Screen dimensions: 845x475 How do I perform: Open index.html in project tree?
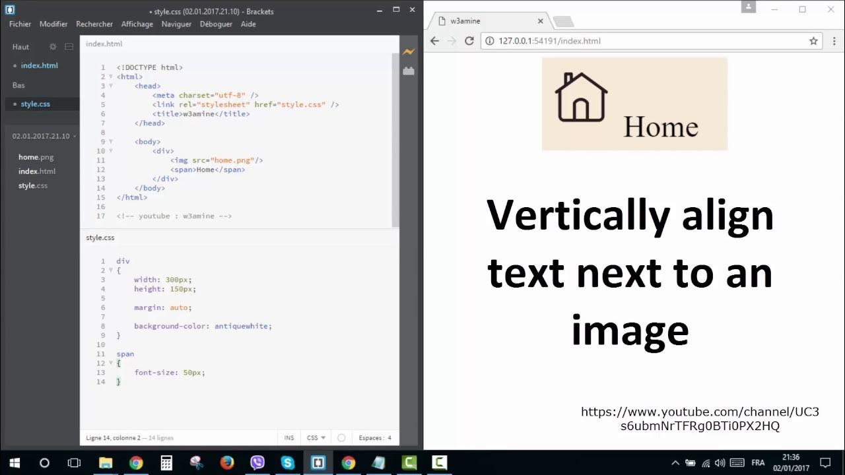point(37,171)
